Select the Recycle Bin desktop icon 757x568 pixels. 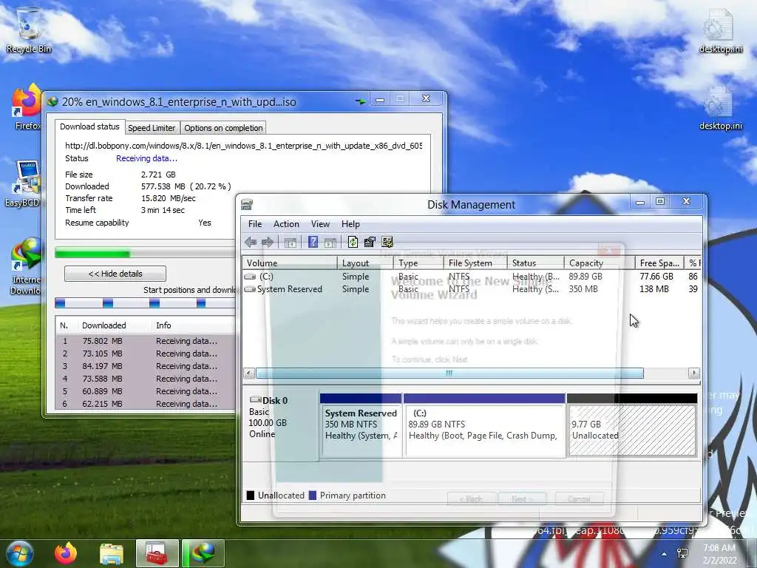tap(28, 29)
